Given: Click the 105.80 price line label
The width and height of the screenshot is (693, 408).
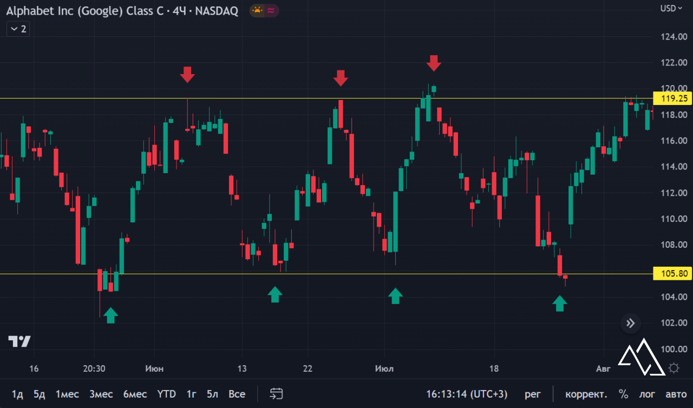Looking at the screenshot, I should point(672,274).
